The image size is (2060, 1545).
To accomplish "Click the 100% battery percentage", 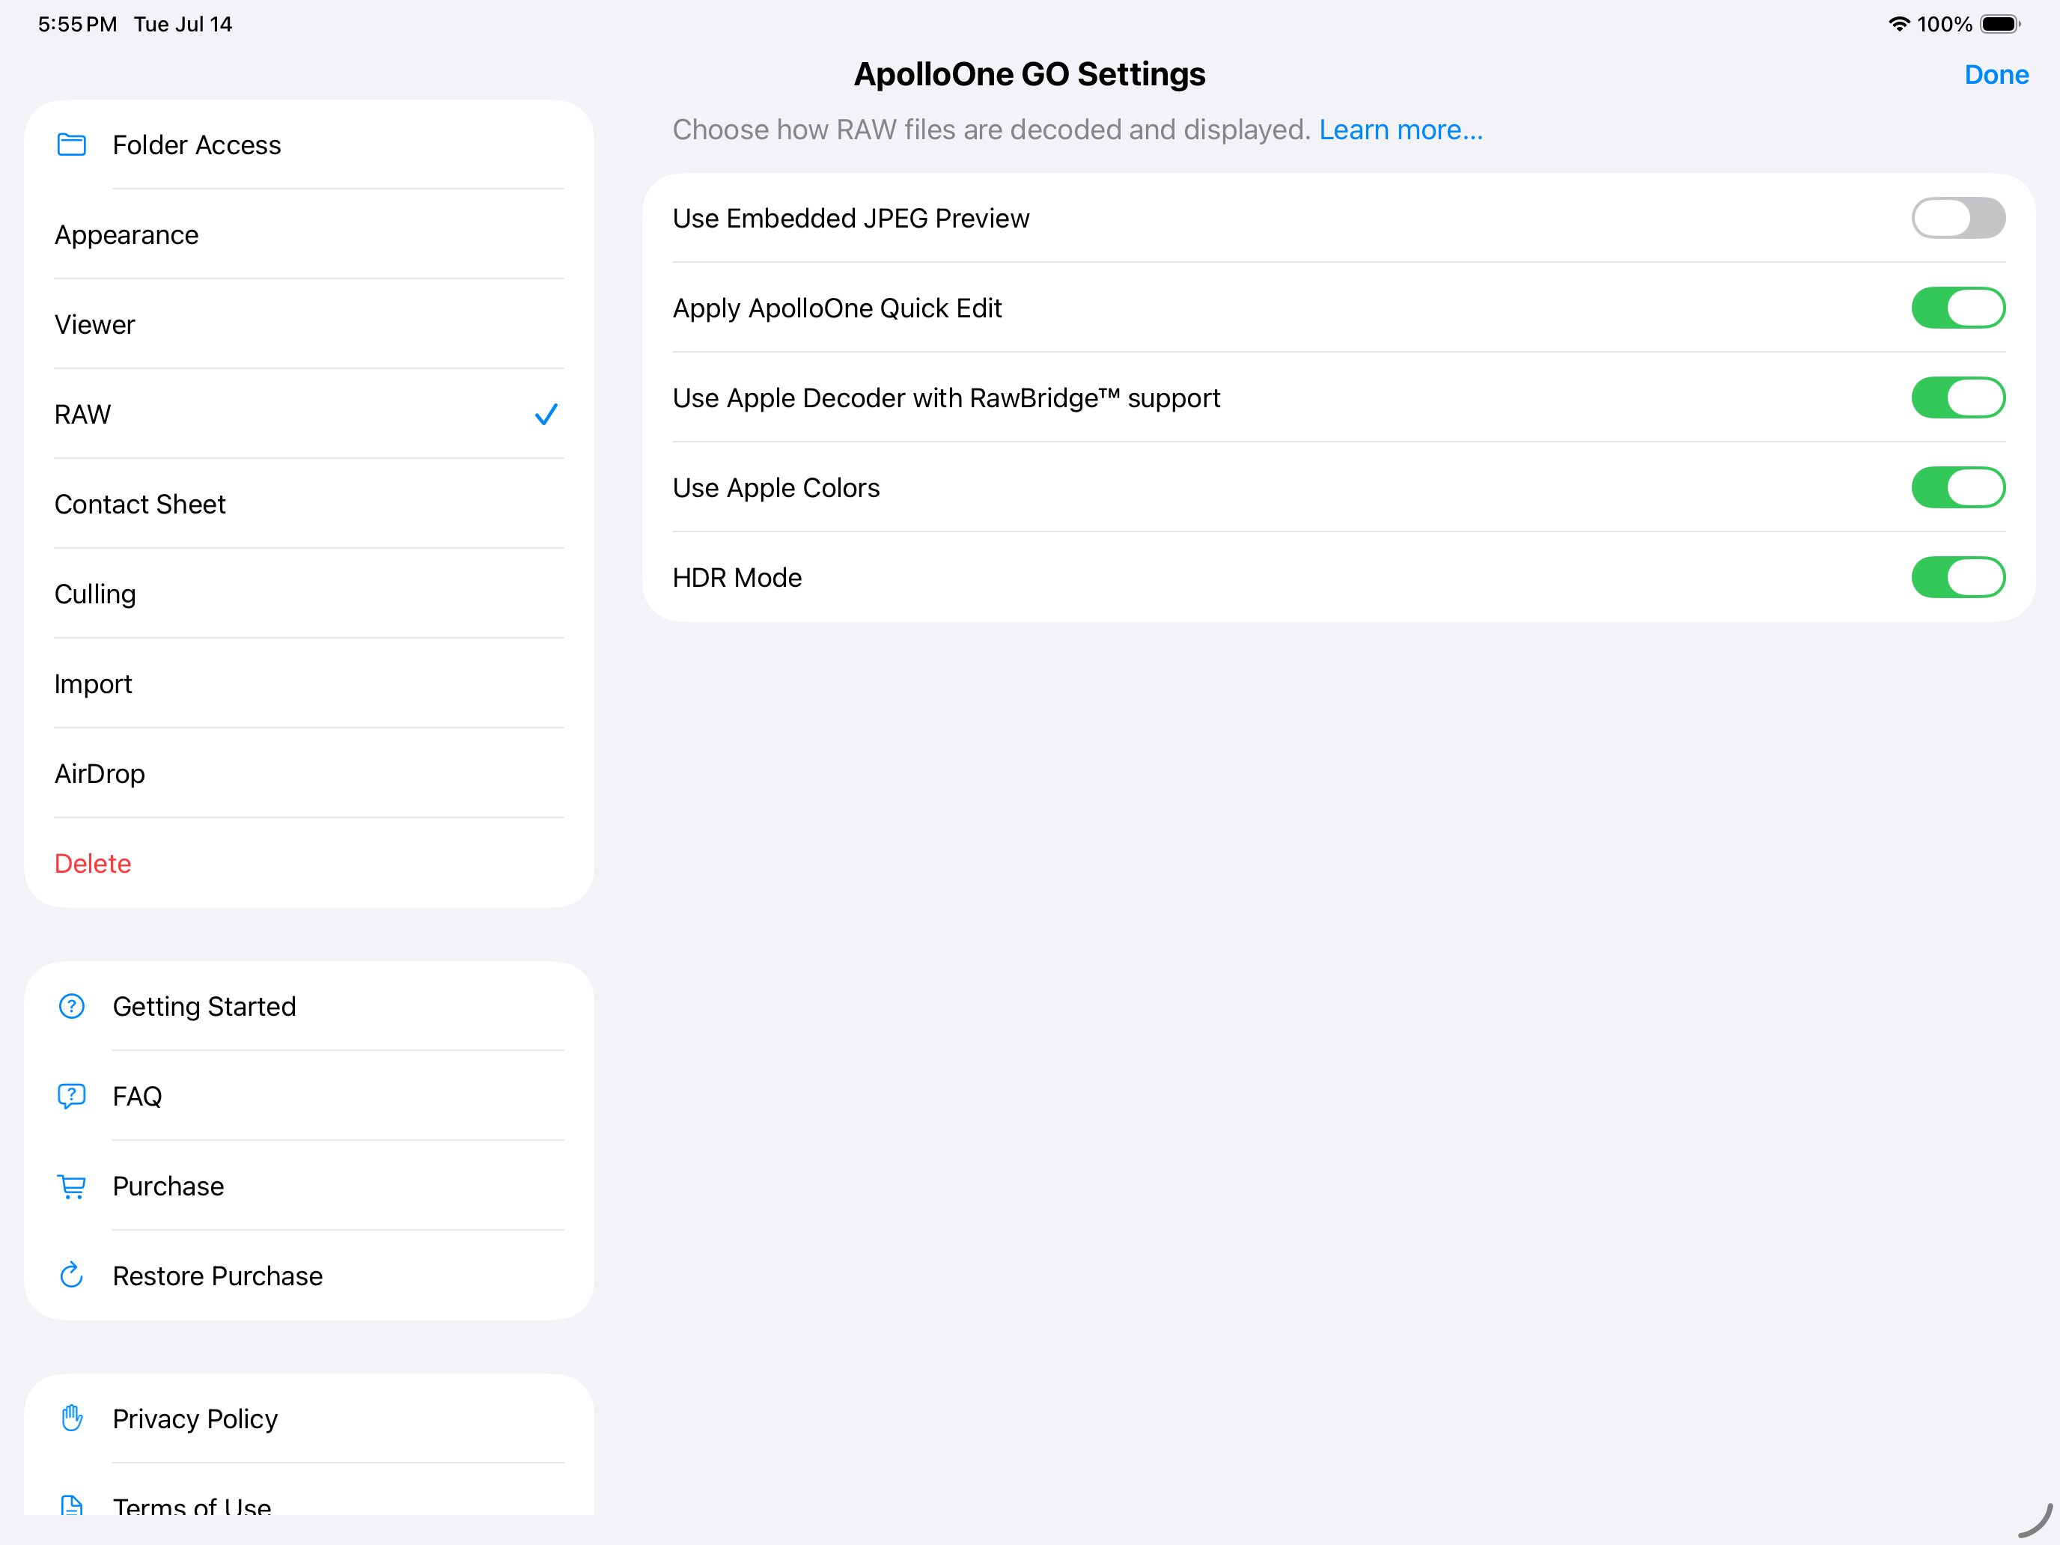I will click(x=1945, y=24).
